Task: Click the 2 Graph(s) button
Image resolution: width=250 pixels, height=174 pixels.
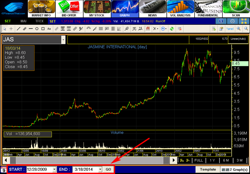Action: pyautogui.click(x=235, y=169)
